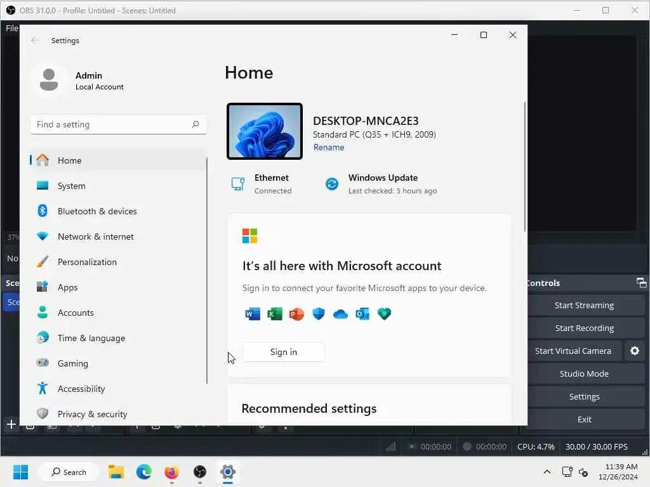Viewport: 650px width, 487px height.
Task: Open Network & internet settings
Action: pyautogui.click(x=118, y=237)
